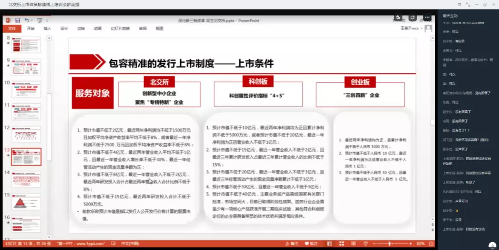Click the 服务对象 red box
This screenshot has width=499, height=250.
click(92, 93)
